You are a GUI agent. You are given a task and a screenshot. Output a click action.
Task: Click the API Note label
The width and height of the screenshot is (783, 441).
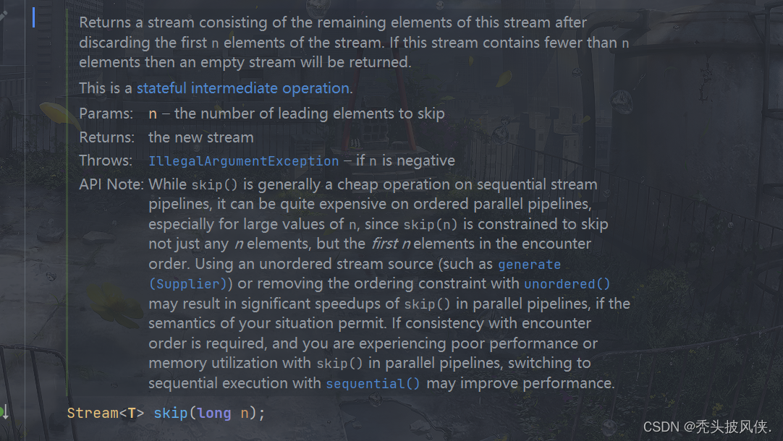pos(111,184)
